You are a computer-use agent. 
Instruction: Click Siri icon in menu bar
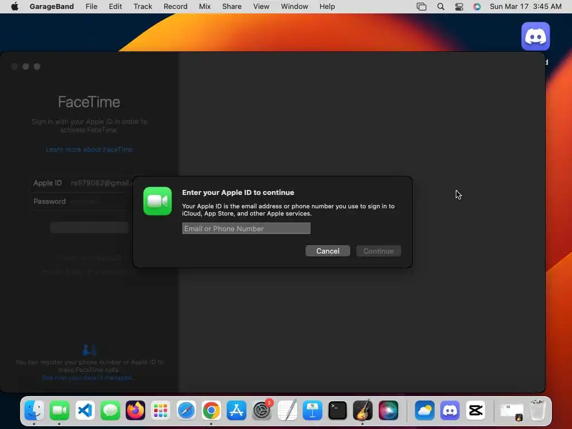click(x=477, y=7)
